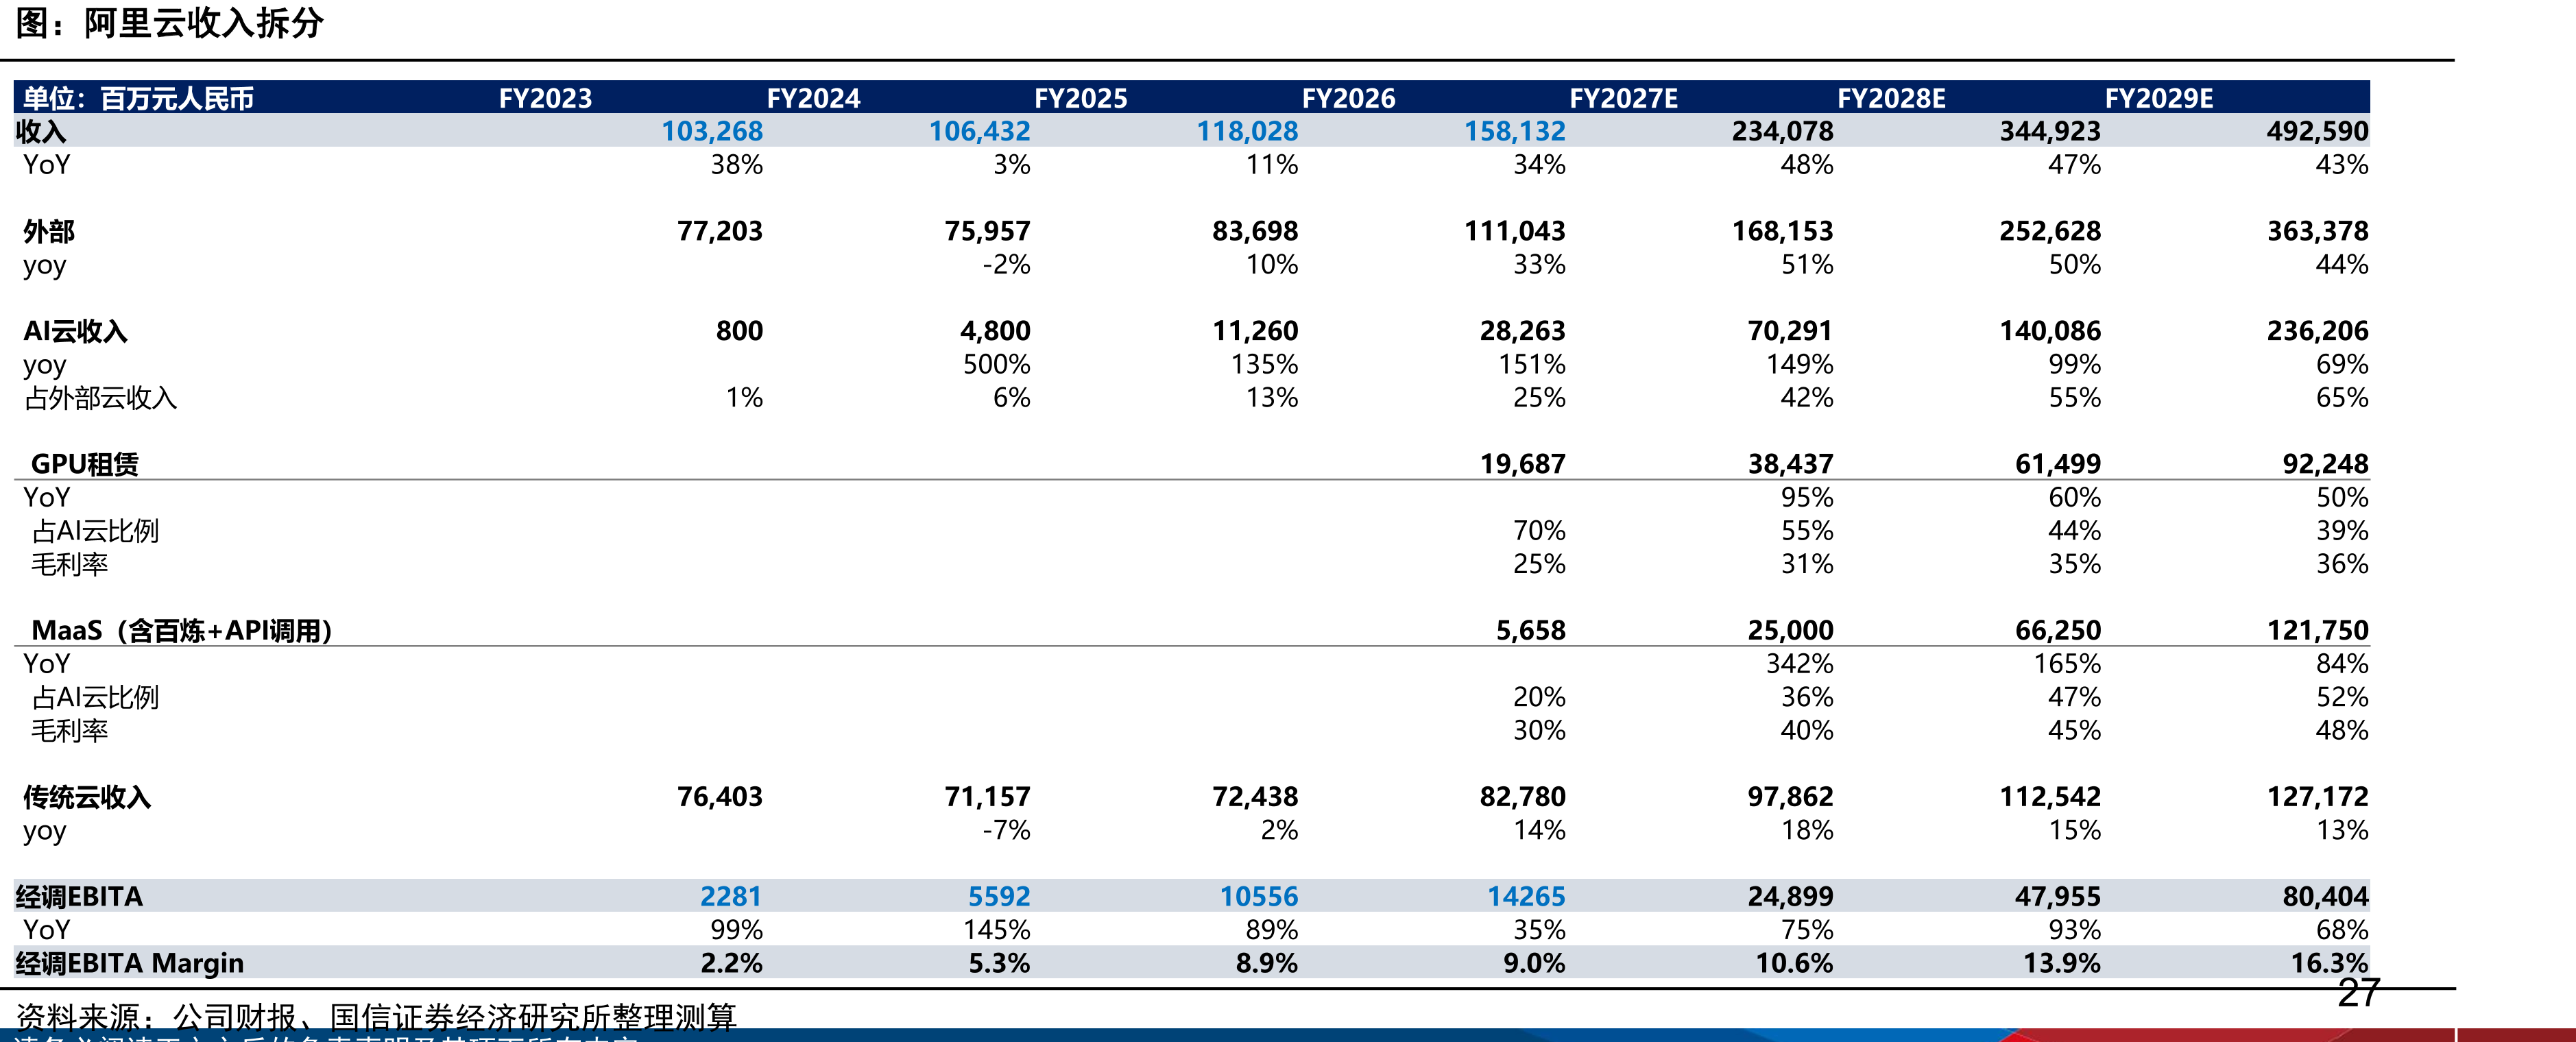This screenshot has height=1042, width=2576.
Task: Select the 资料来源 source footnote text
Action: (x=376, y=1017)
